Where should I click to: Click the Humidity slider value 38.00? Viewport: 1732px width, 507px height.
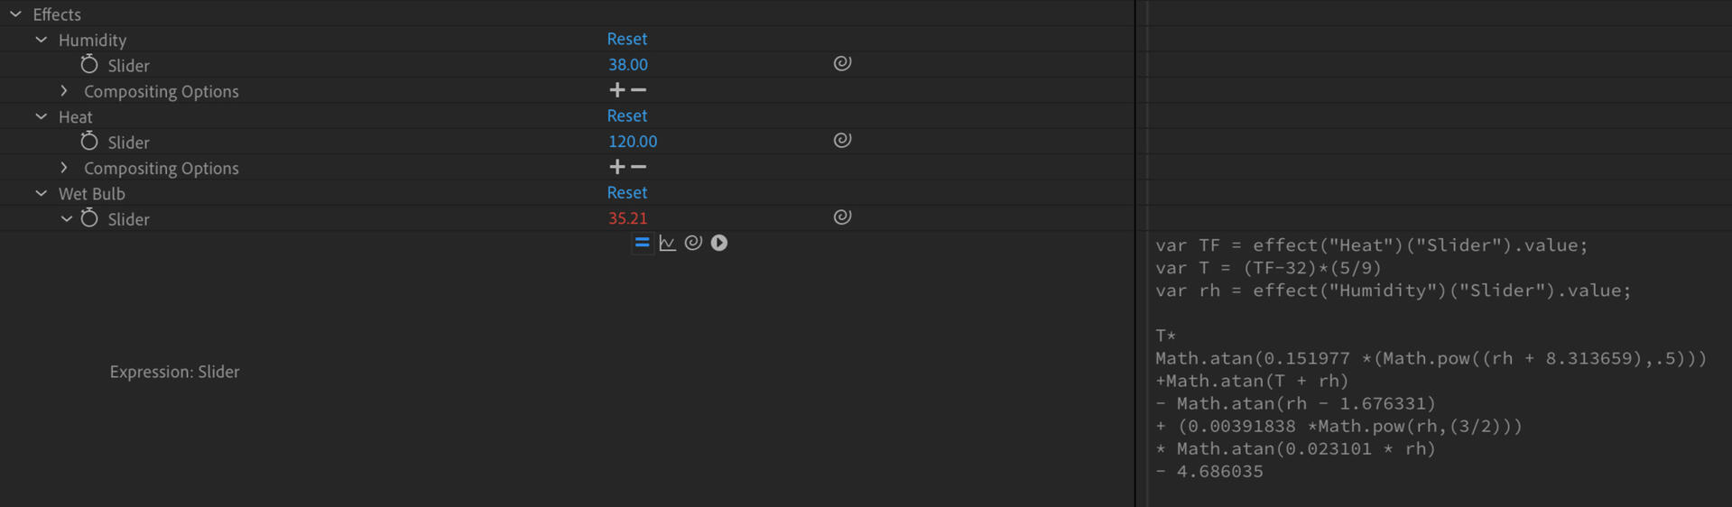[x=627, y=65]
